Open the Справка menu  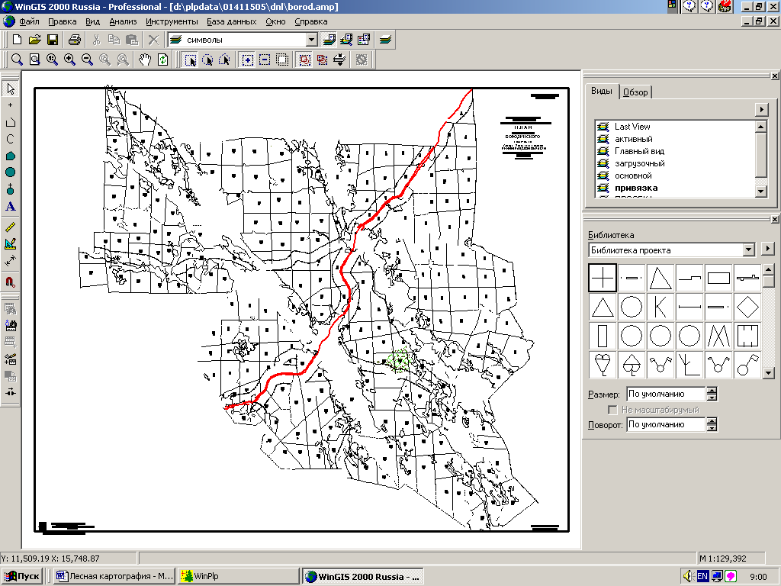311,21
